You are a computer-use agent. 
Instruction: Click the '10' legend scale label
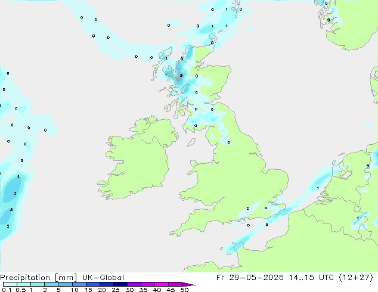(75, 290)
